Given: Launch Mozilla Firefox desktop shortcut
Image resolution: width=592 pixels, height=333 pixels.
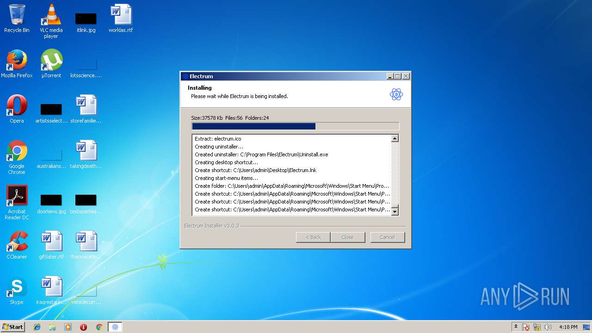Looking at the screenshot, I should [x=17, y=64].
